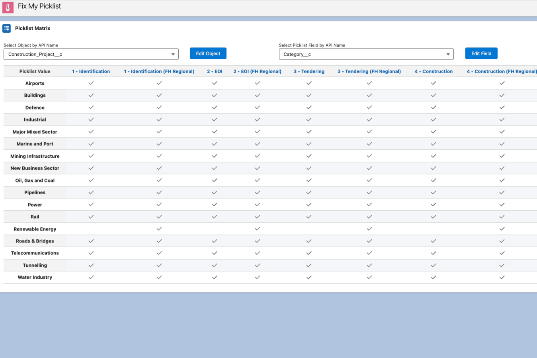Toggle Marine and Port under 1 - Identification (FH Regional)
The width and height of the screenshot is (537, 358).
coord(159,144)
